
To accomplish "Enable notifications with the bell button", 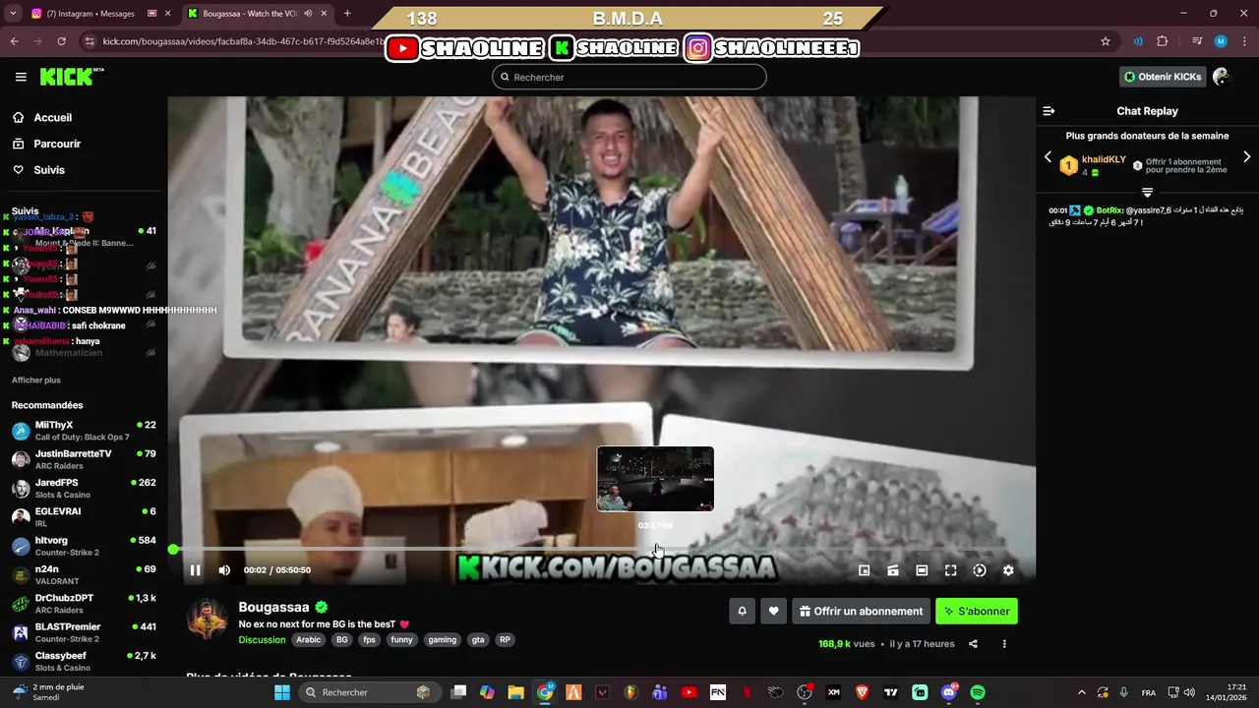I will (x=742, y=611).
